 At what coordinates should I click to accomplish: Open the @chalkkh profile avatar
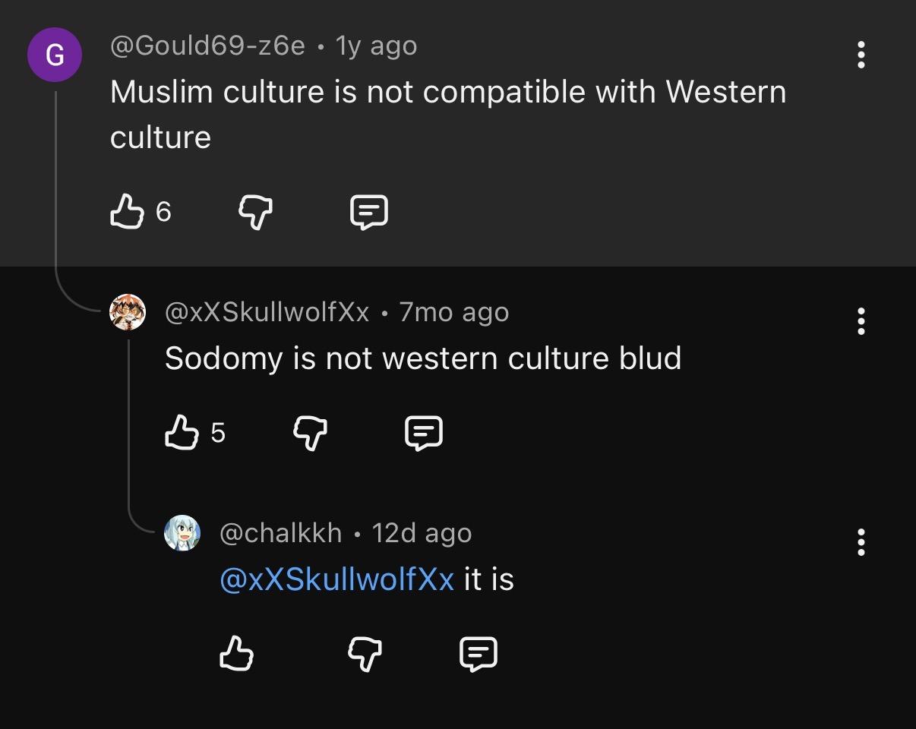(182, 533)
